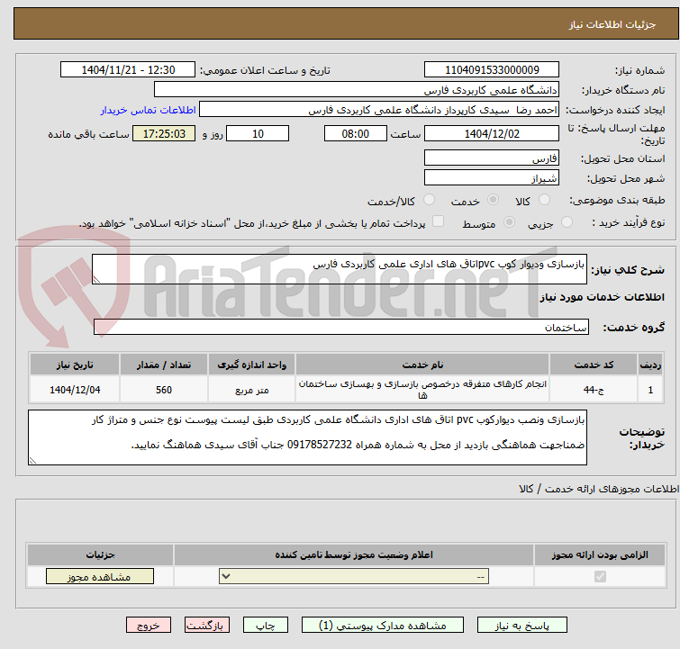Select the کالا radio button

(544, 200)
